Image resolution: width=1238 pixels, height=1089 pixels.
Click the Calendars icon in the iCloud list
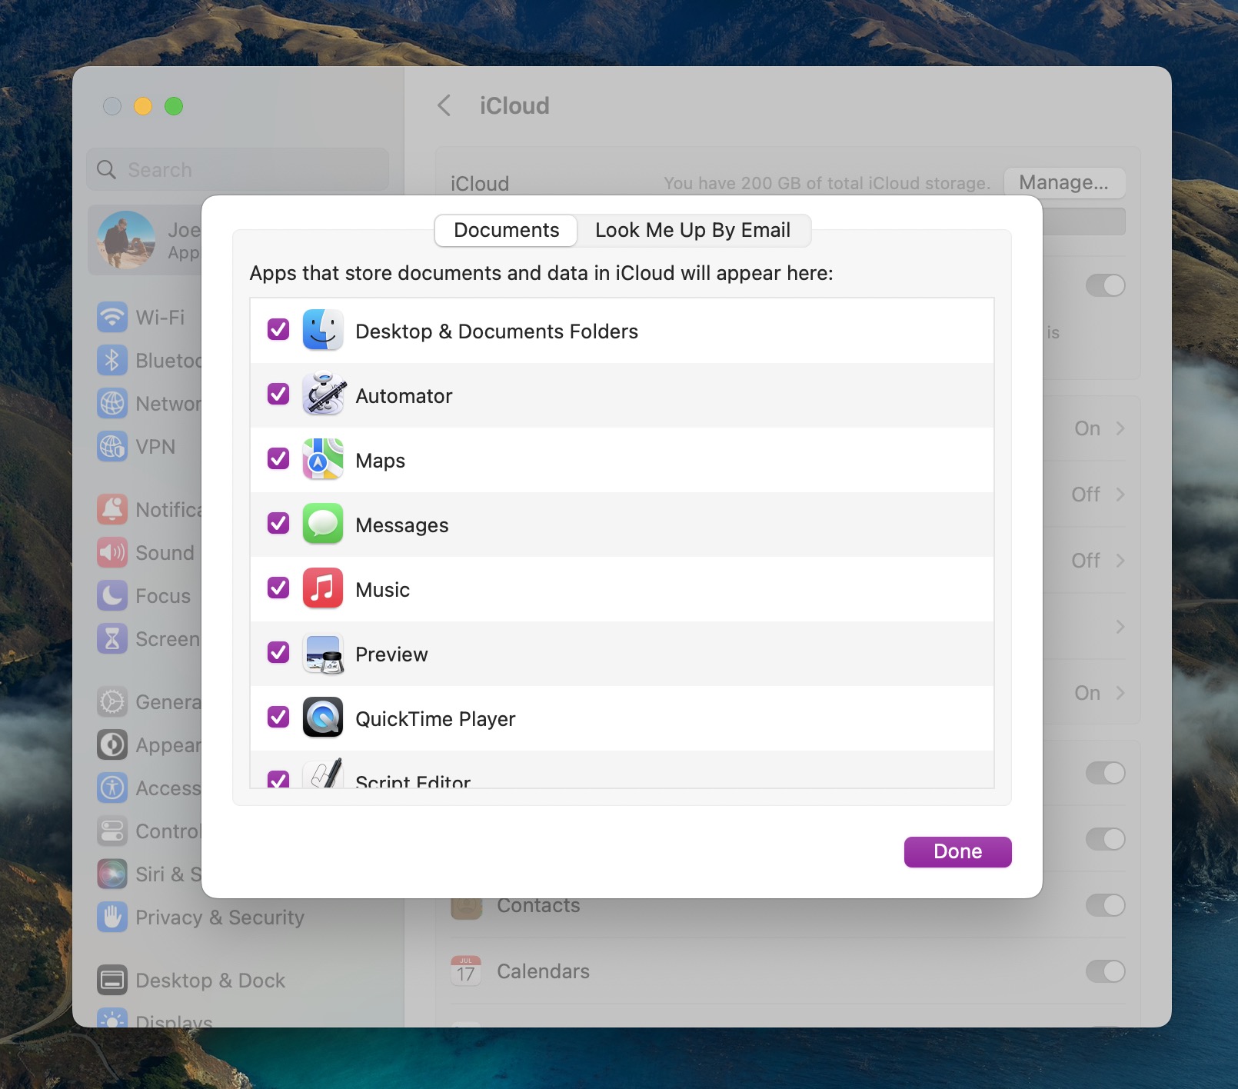point(466,971)
